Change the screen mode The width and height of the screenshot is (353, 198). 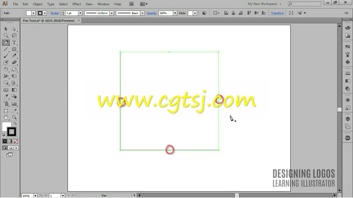pyautogui.click(x=9, y=155)
